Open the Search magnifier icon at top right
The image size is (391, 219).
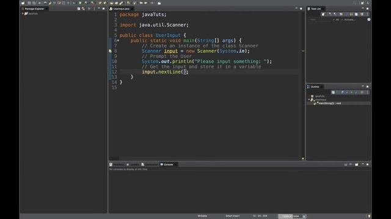pos(354,3)
